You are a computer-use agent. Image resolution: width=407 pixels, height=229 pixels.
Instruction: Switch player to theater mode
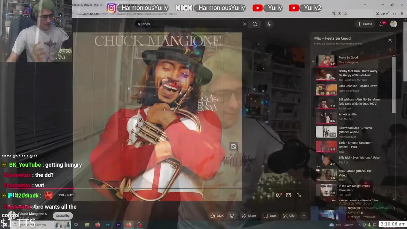288,195
